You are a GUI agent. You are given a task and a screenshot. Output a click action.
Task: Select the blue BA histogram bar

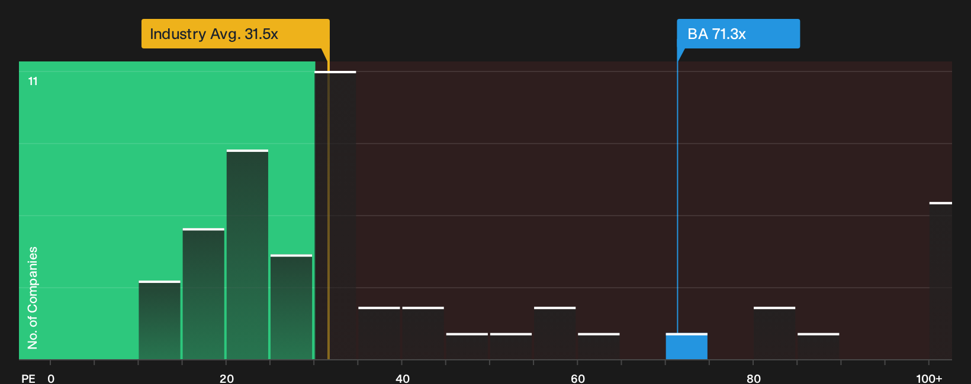coord(686,346)
